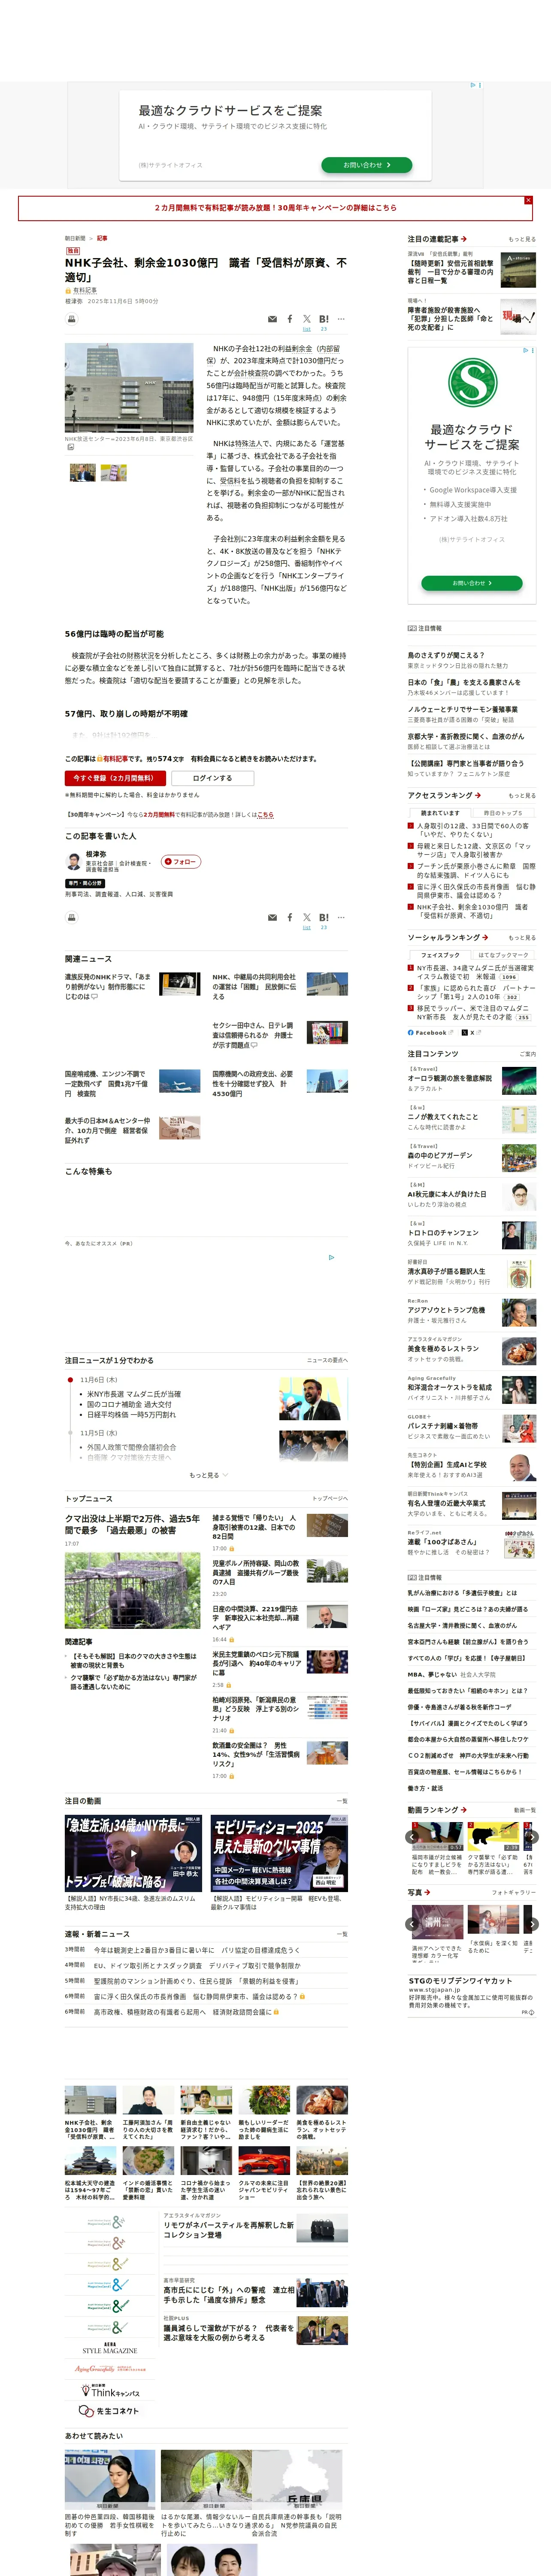Open the Facebook link under social ranking
This screenshot has height=2576, width=551.
click(427, 1032)
